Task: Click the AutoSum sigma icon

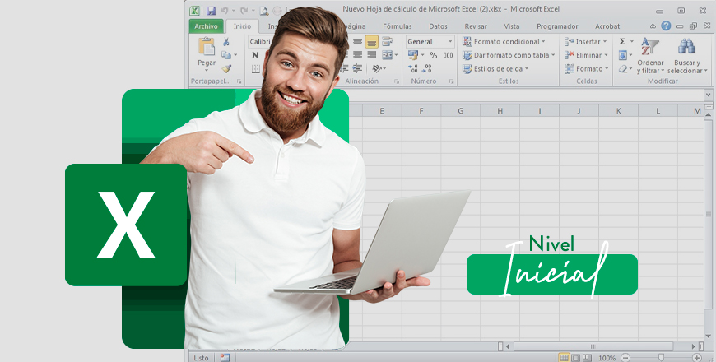Action: tap(622, 41)
